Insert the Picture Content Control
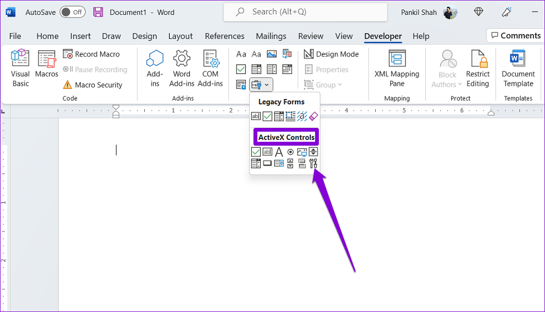The image size is (545, 312). (271, 54)
